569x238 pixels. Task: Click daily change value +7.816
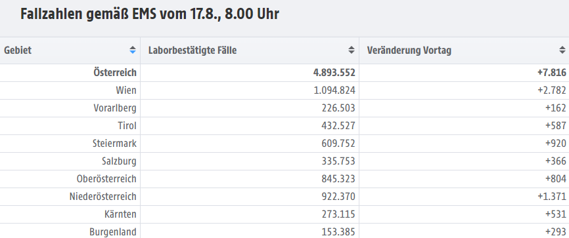click(551, 73)
